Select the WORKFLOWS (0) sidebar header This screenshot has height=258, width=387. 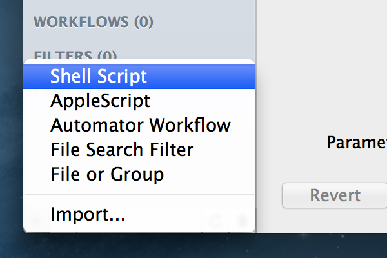pos(94,22)
